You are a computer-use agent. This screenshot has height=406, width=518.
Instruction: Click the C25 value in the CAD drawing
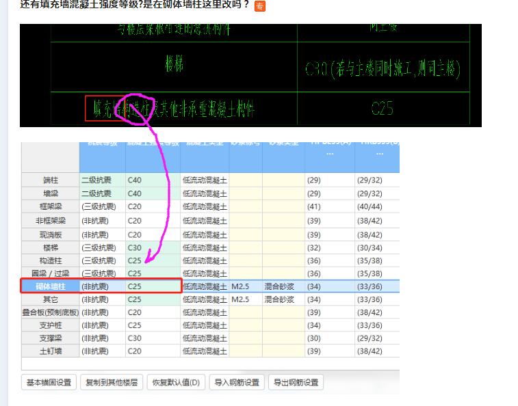[x=383, y=108]
